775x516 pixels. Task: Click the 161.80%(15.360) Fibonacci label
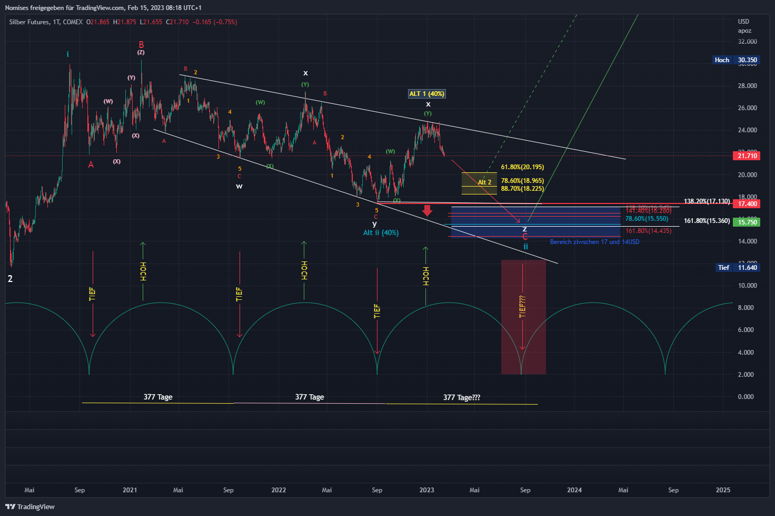click(707, 221)
